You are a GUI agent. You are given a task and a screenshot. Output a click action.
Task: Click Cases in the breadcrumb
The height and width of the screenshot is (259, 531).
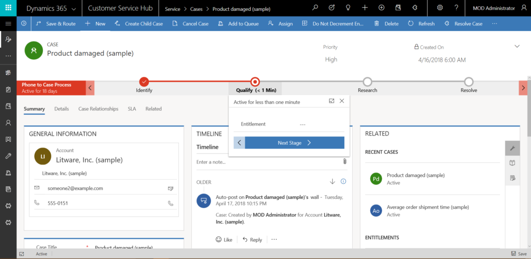pyautogui.click(x=196, y=9)
